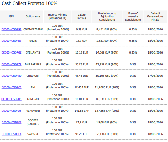Open ISIN link DE000HC5DRG2

11,52
